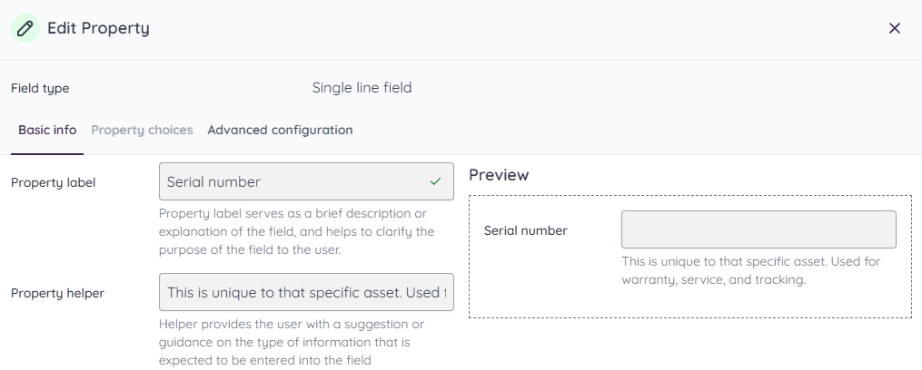Click the preview helper text about warranty
The image size is (922, 370).
coord(750,270)
